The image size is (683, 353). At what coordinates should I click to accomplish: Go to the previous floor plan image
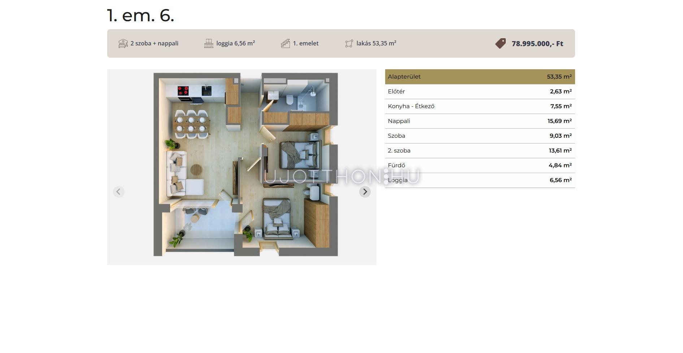click(118, 192)
